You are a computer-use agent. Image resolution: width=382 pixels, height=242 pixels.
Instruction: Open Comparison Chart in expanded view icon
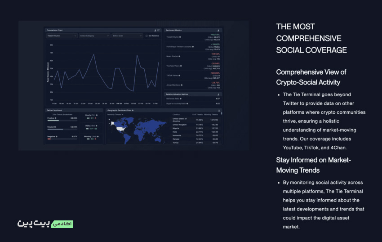pos(158,30)
